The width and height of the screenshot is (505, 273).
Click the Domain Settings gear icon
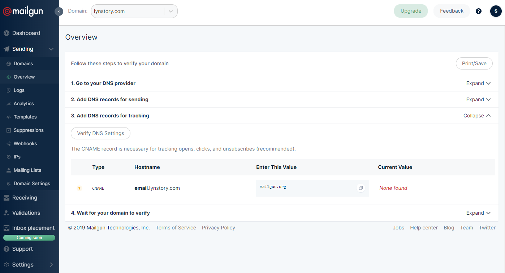(x=9, y=184)
